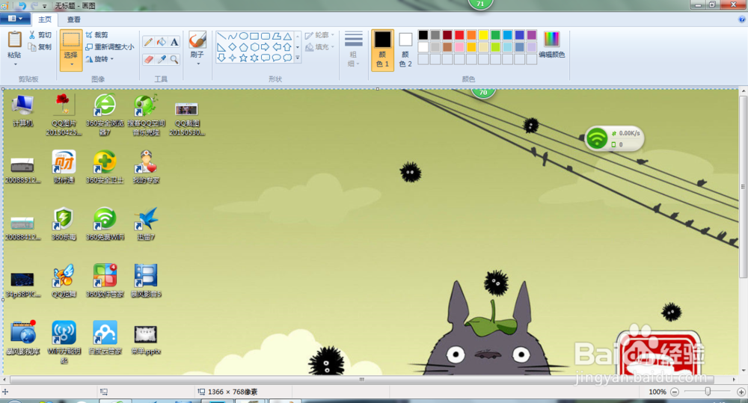Open the blue Paint file menu button
Viewport: 748px width, 403px height.
click(x=15, y=19)
